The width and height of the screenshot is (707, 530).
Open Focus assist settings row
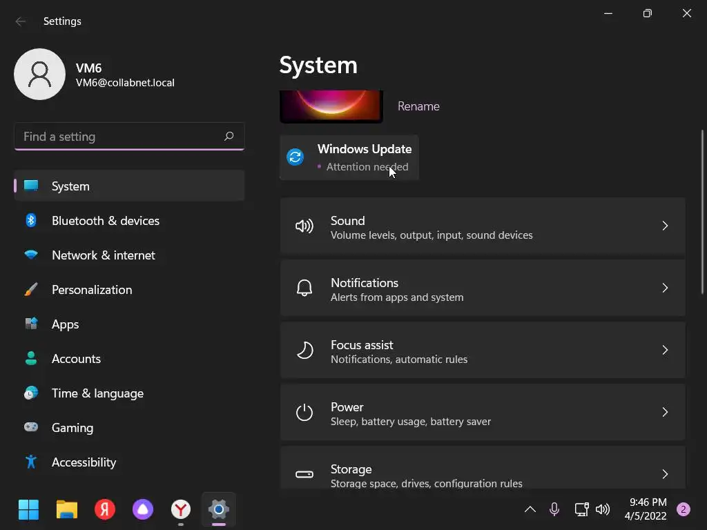(483, 350)
